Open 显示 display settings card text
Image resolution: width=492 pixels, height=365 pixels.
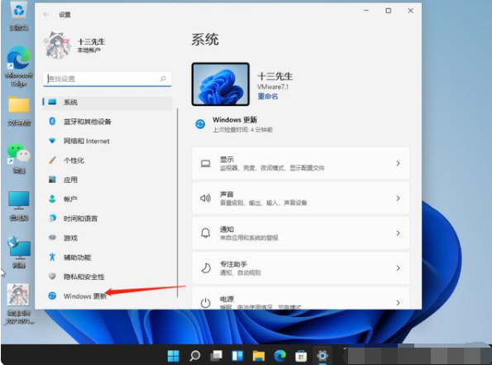227,159
